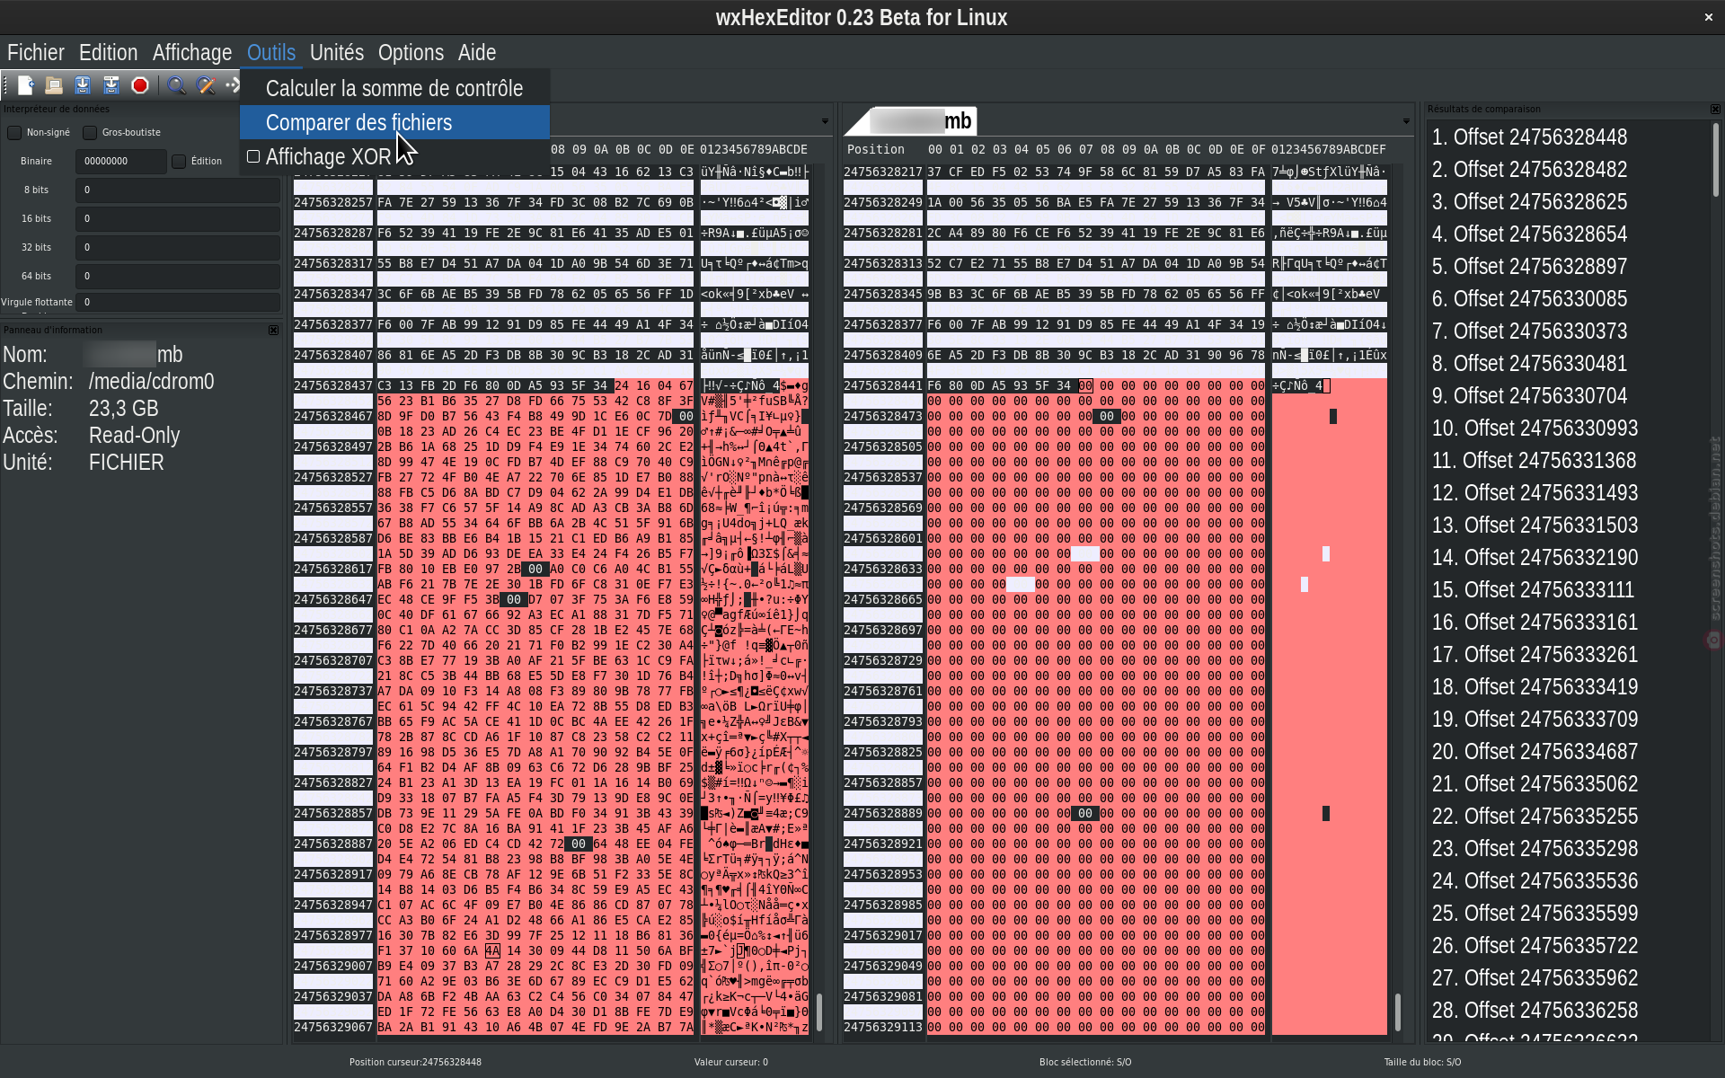This screenshot has width=1725, height=1078.
Task: Select result 20. Offset 24756334687
Action: pos(1535,751)
